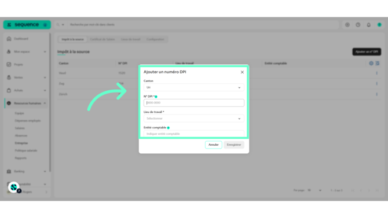Open Politique salariale in the sidebar

26,150
